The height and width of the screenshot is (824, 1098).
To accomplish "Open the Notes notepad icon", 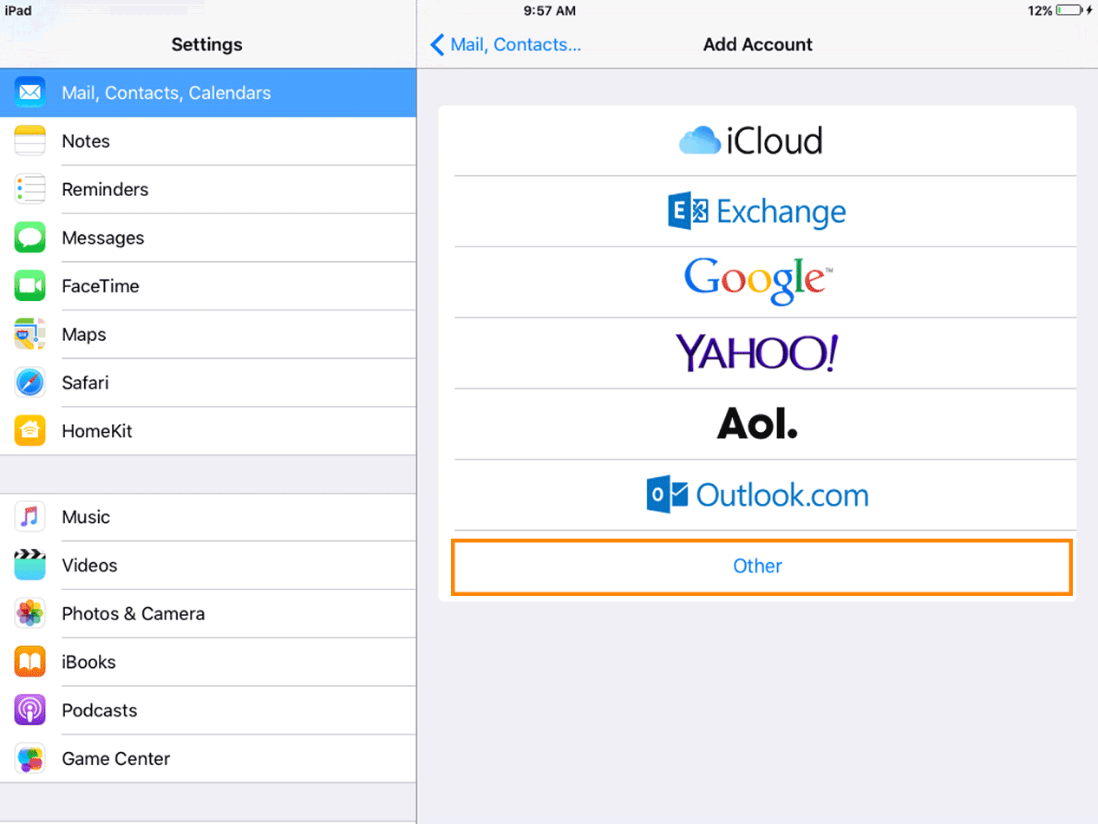I will tap(29, 141).
